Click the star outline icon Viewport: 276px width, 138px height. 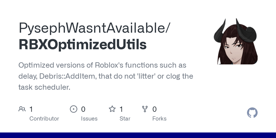coord(112,109)
